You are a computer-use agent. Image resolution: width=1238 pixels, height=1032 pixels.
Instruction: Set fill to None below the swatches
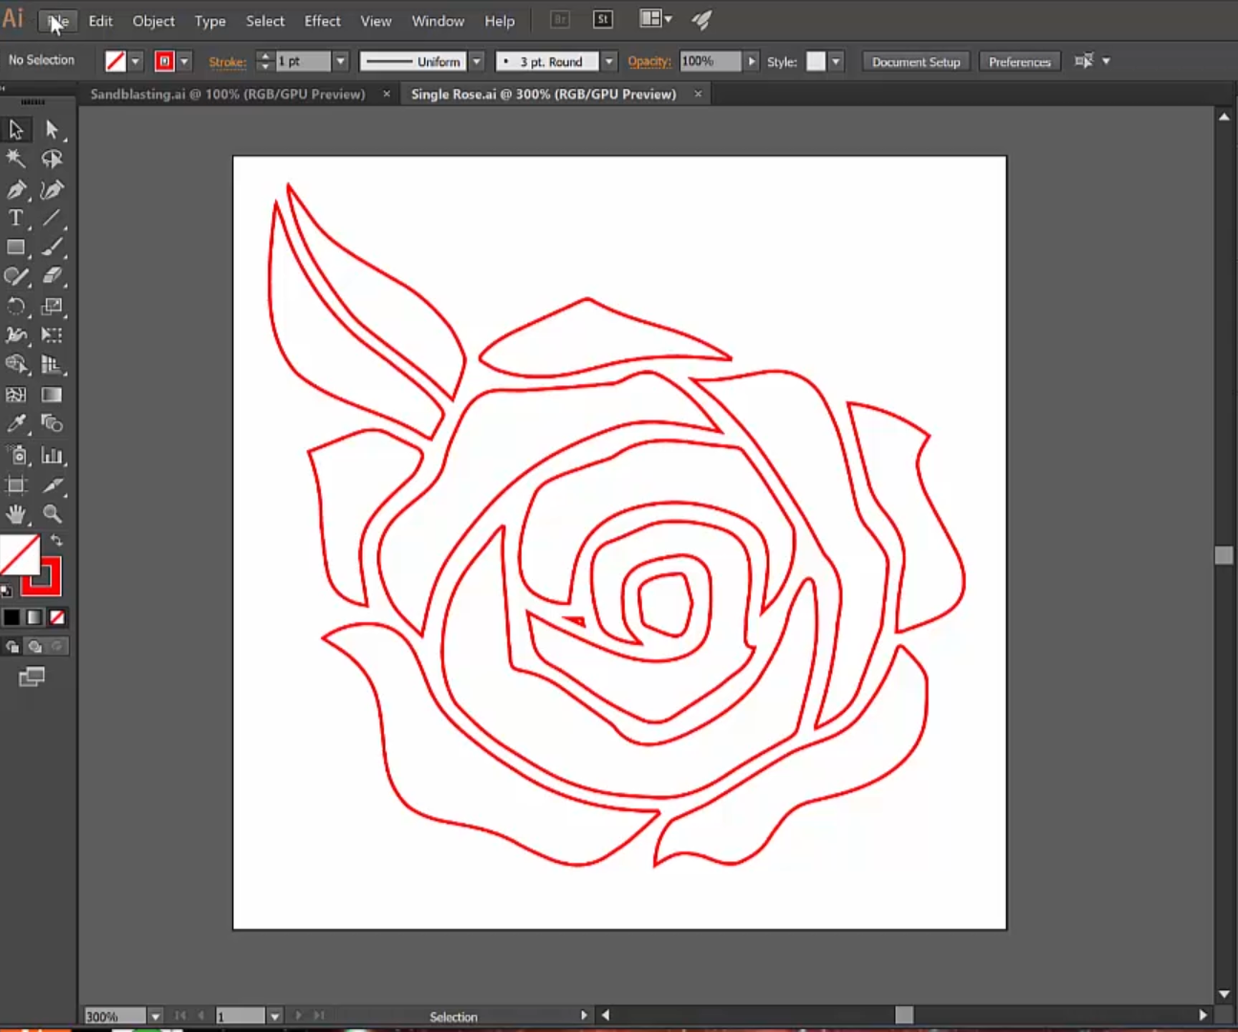tap(56, 617)
